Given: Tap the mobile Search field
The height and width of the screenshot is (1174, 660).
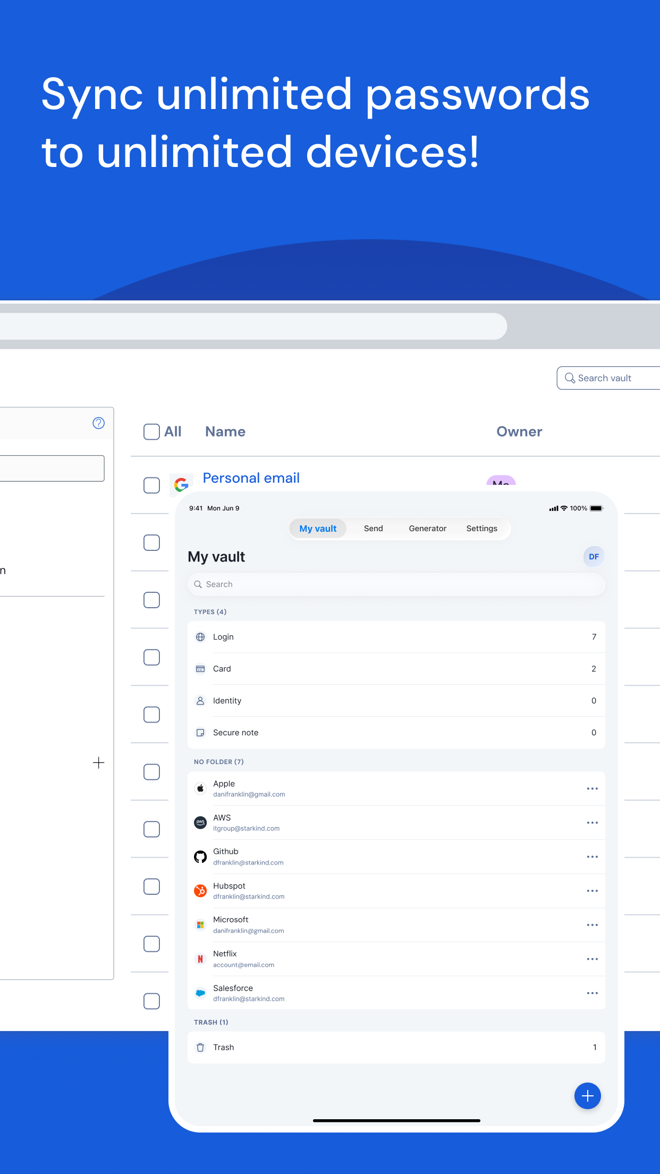Looking at the screenshot, I should point(396,584).
